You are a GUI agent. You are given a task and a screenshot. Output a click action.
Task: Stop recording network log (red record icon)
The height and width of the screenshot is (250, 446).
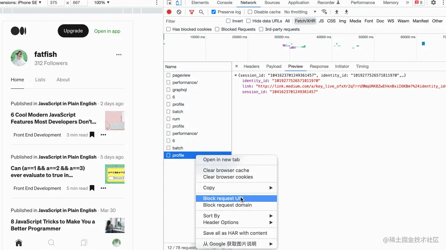coord(169,11)
